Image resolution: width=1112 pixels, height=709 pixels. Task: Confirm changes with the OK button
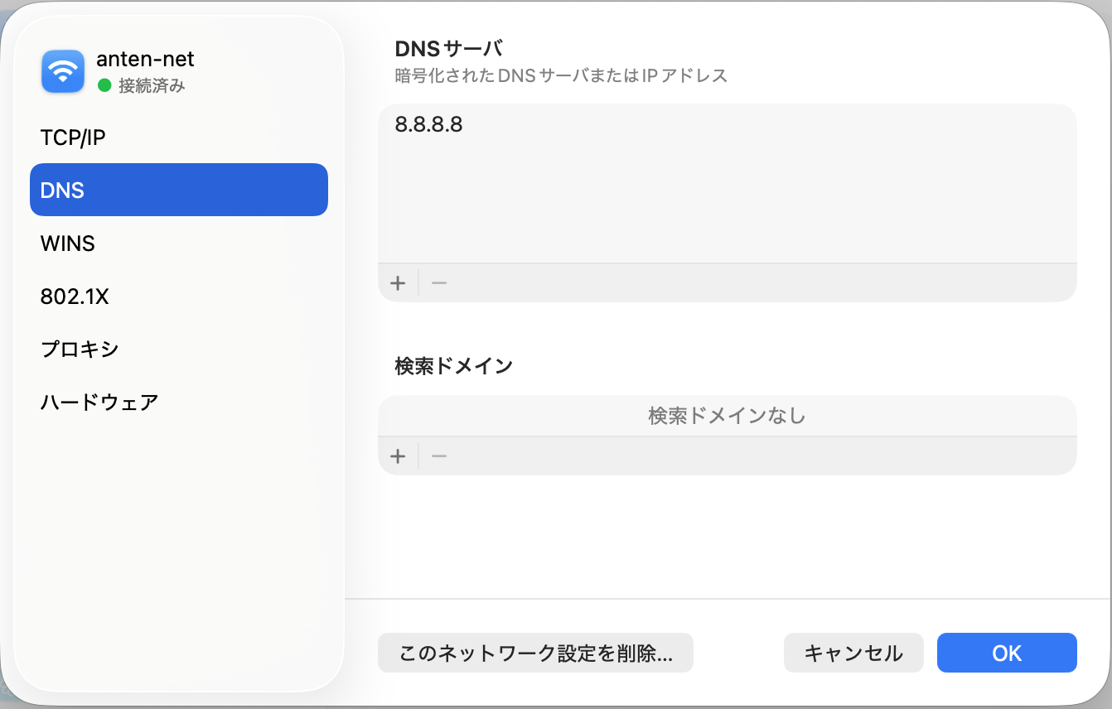tap(1007, 653)
